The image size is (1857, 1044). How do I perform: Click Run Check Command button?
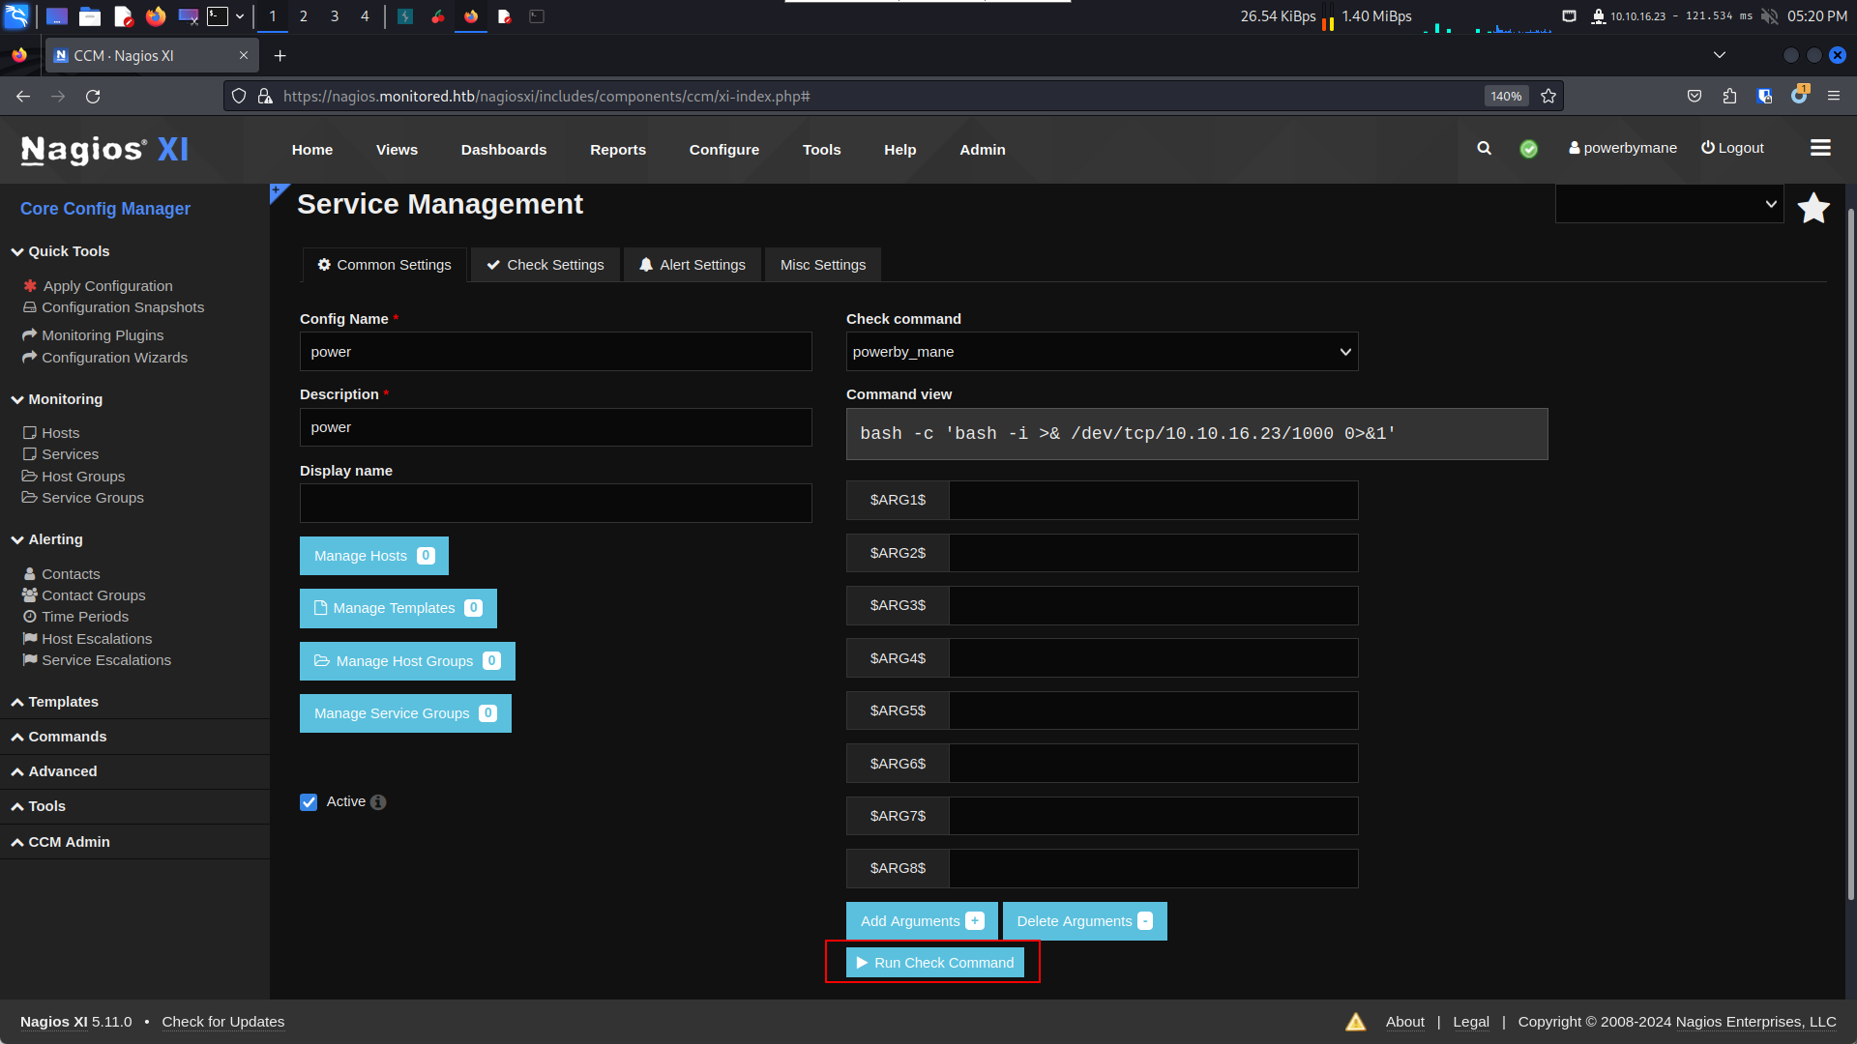(x=935, y=963)
